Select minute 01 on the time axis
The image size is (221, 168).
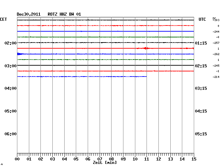[29, 159]
